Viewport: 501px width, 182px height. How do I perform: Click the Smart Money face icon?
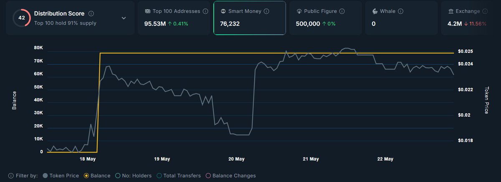coord(223,11)
